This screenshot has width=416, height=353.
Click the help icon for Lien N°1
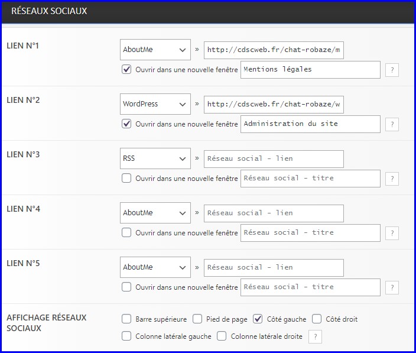click(x=392, y=70)
